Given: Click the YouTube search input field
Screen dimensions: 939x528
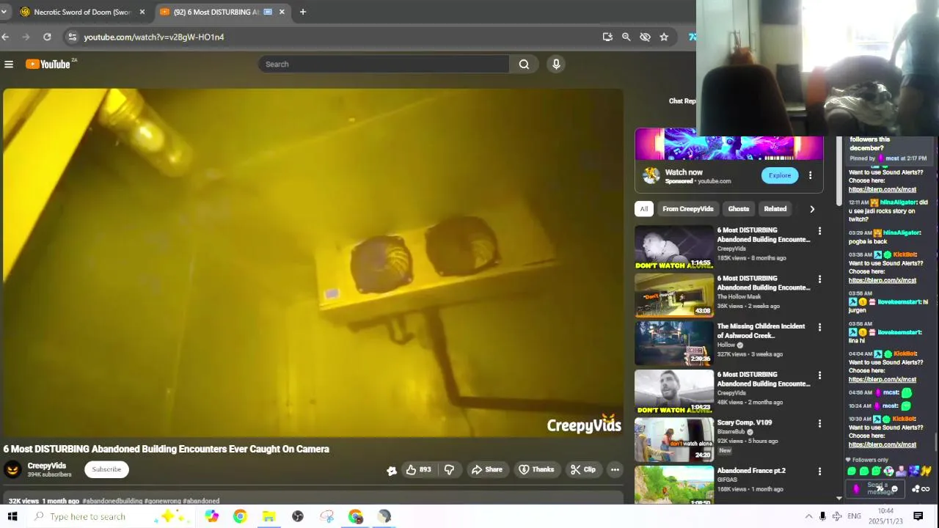Looking at the screenshot, I should 384,65.
